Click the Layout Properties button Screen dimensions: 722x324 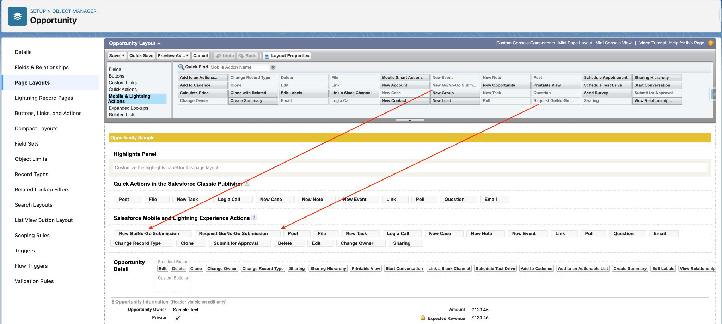pyautogui.click(x=287, y=56)
